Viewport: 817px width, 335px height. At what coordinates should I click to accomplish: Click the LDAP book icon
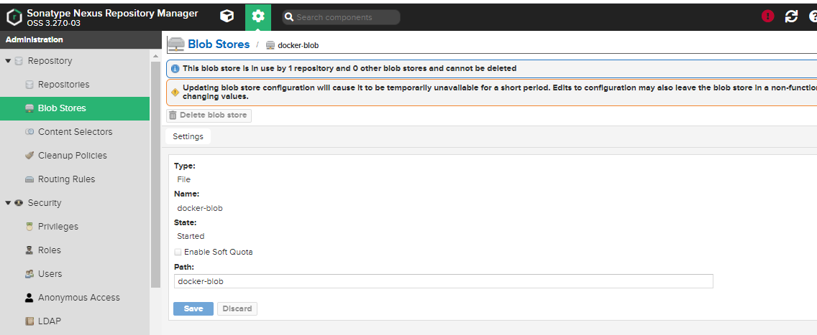click(29, 321)
